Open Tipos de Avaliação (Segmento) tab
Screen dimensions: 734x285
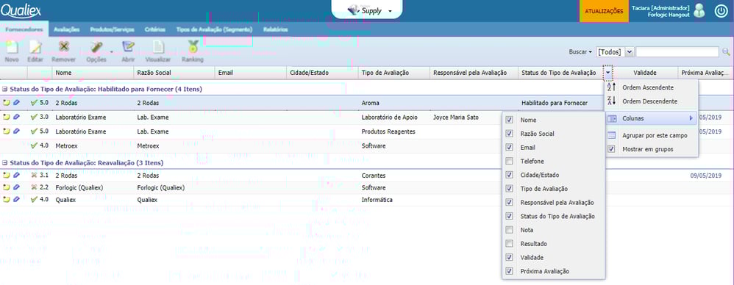(x=215, y=29)
